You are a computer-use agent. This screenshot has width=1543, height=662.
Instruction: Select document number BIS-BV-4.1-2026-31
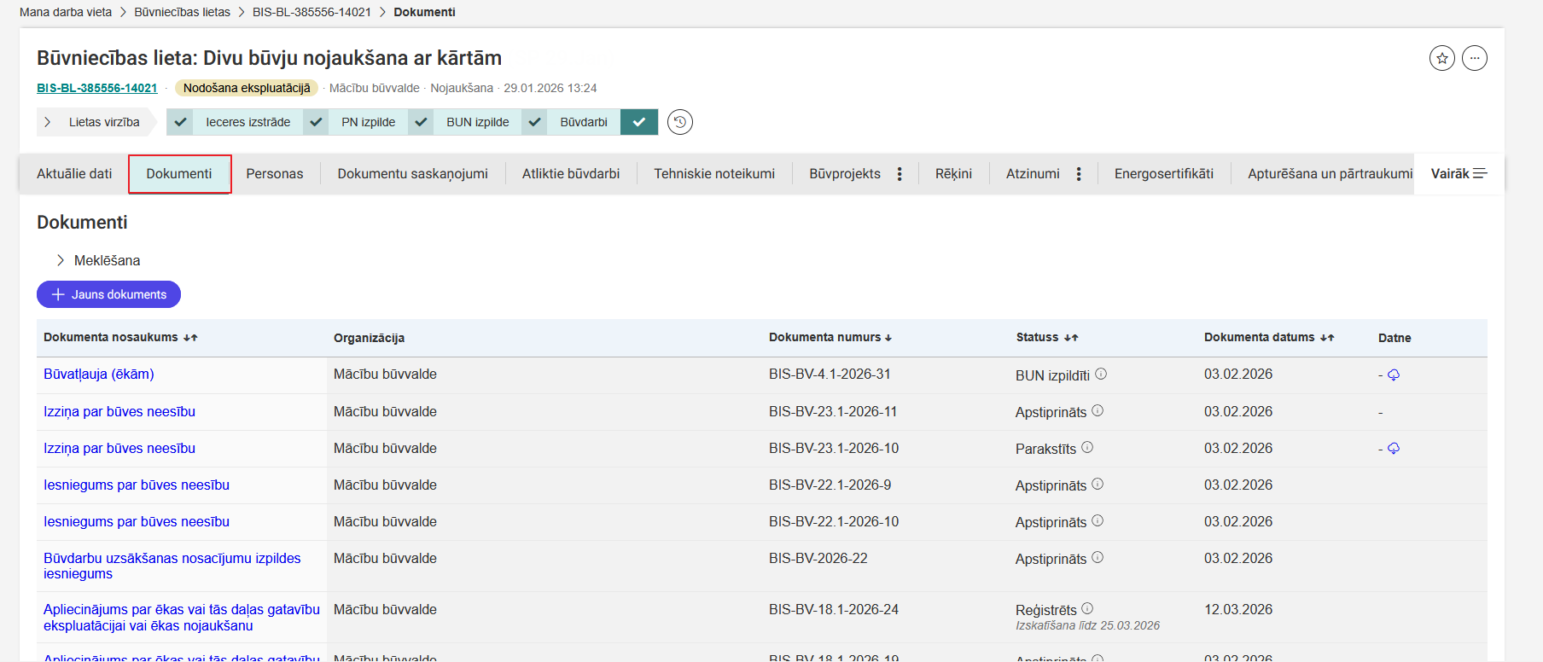click(830, 374)
